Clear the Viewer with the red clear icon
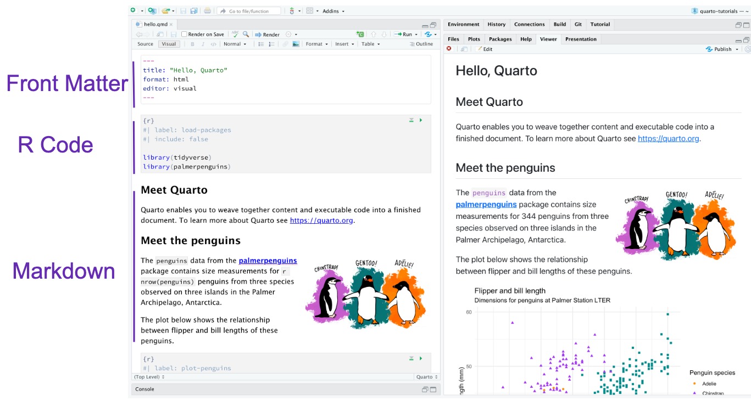 click(x=449, y=48)
